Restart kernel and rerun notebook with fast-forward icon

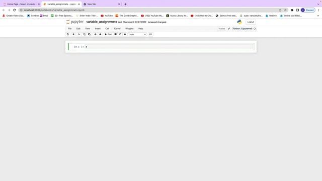click(x=125, y=34)
